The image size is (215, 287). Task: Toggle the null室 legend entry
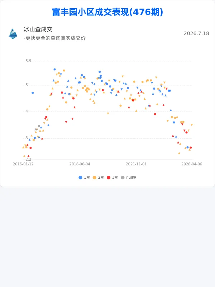(129, 177)
